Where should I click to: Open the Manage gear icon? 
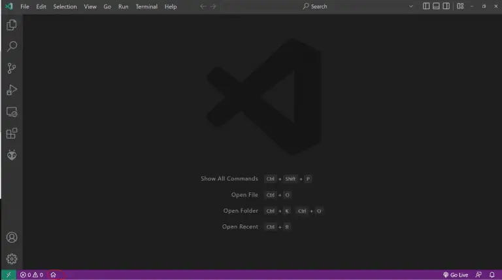[x=11, y=259]
